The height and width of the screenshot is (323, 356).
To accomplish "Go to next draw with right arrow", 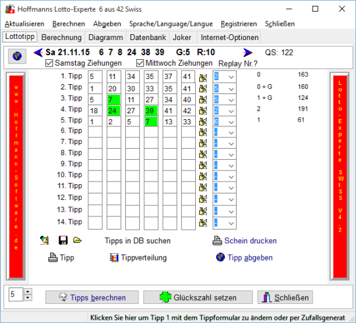I will [248, 53].
